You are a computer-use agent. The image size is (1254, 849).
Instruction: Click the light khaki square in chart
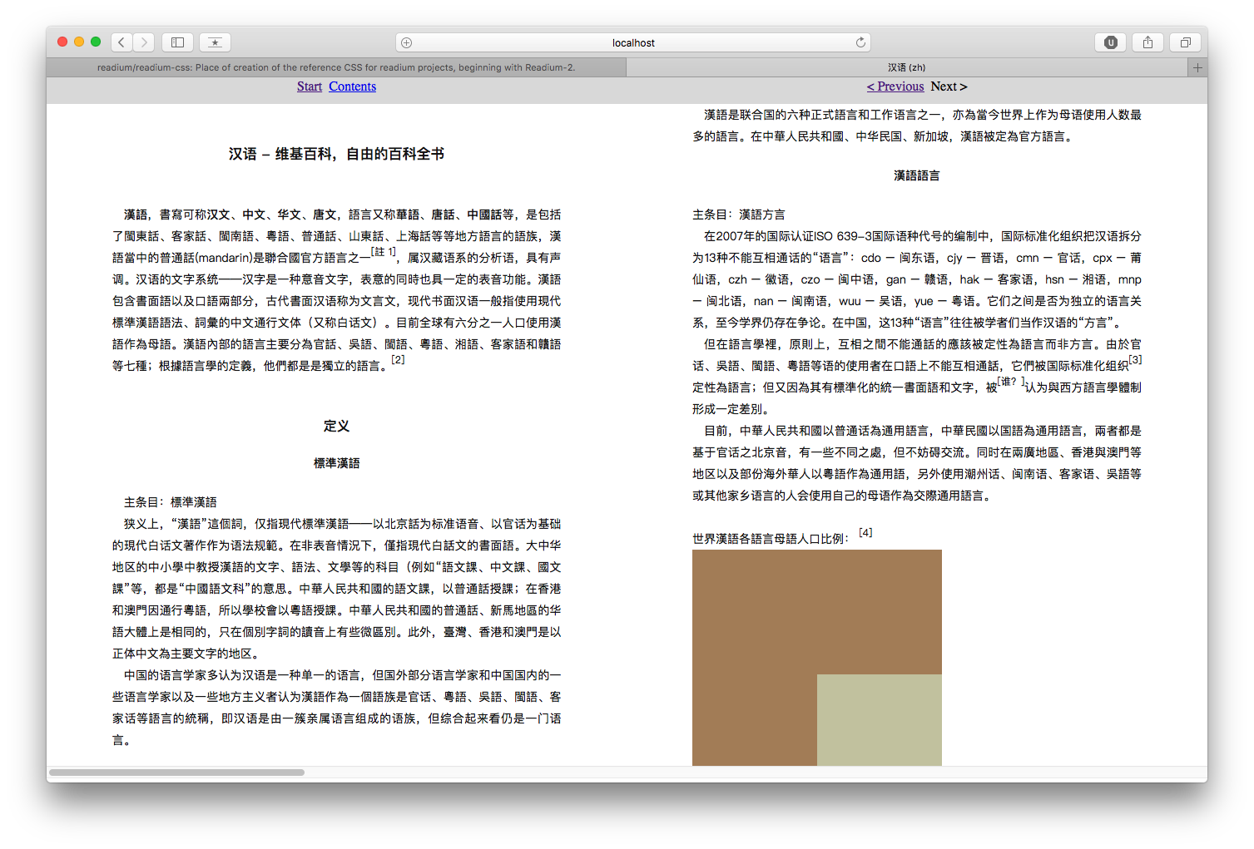[879, 719]
